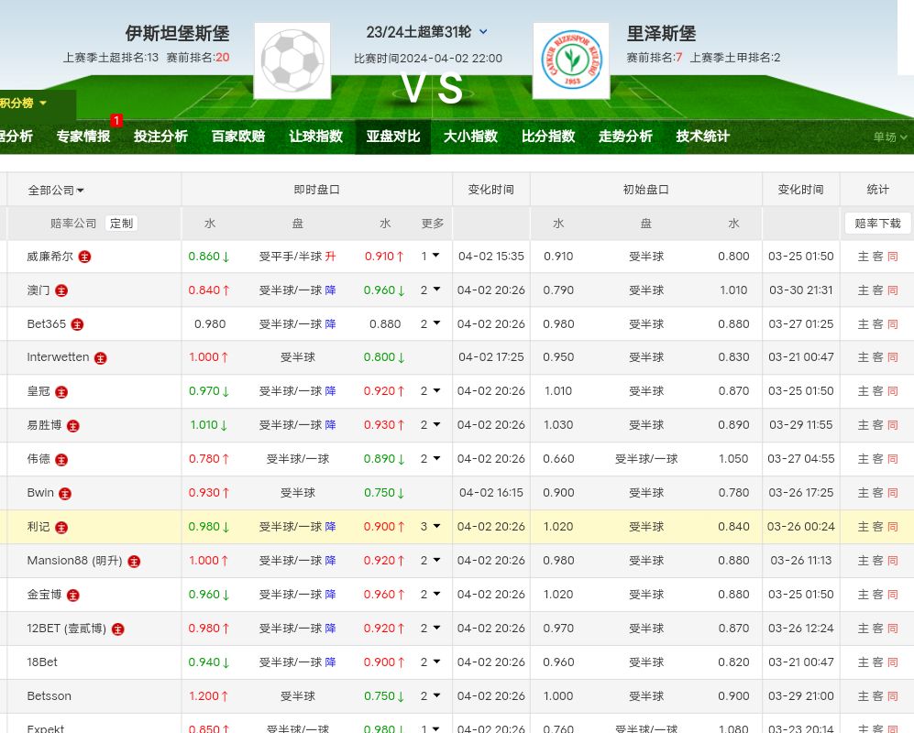Expand more odds for 利记 row
Screen dimensions: 914x733
(x=431, y=527)
